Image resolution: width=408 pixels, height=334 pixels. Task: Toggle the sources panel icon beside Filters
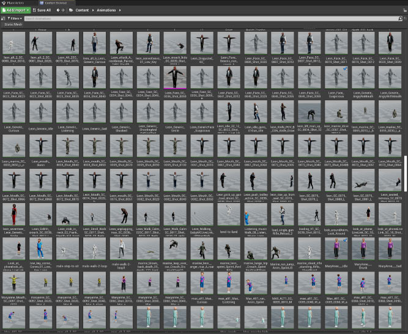[4, 18]
